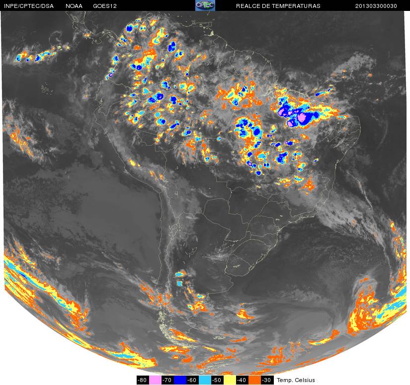Click the GOES12 satellite label
Image resolution: width=410 pixels, height=385 pixels.
pyautogui.click(x=105, y=6)
